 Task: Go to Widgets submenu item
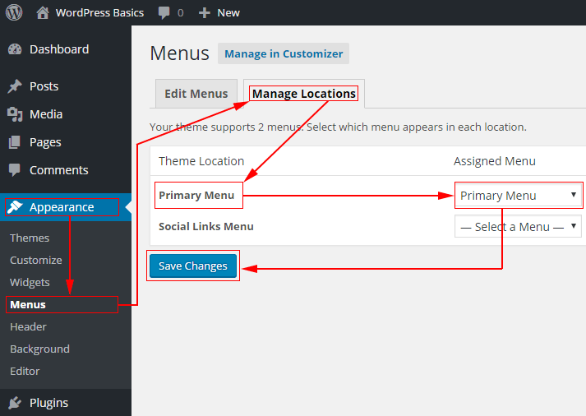pos(30,283)
